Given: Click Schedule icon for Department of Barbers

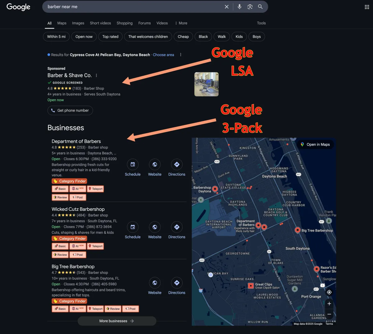Looking at the screenshot, I should point(133,165).
